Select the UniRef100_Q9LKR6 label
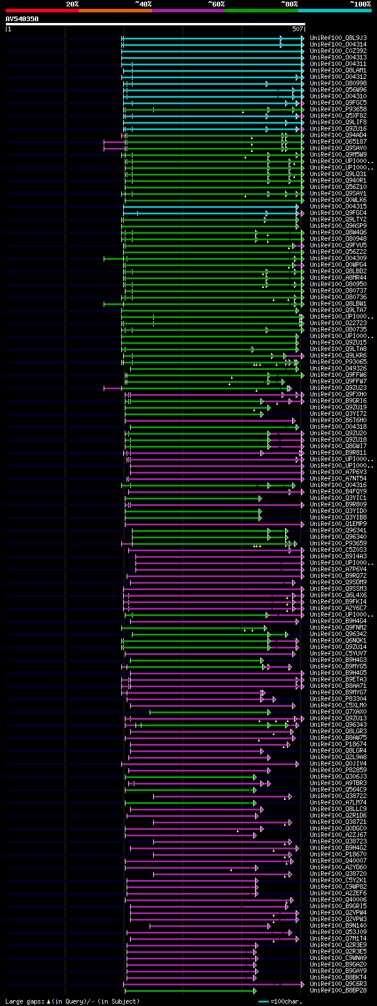The height and width of the screenshot is (1006, 377). pyautogui.click(x=338, y=355)
